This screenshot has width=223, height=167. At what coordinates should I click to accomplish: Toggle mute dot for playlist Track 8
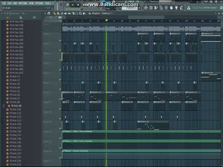pos(60,109)
